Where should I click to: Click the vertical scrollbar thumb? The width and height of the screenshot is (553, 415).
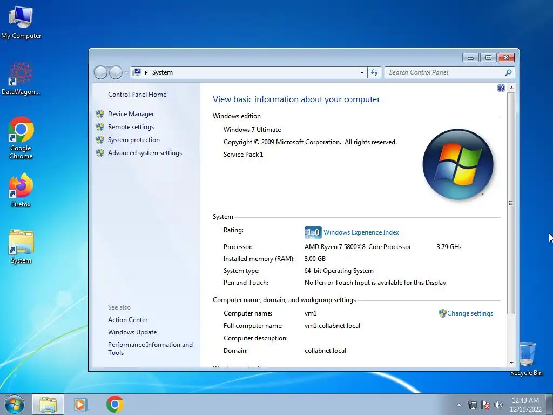coord(511,203)
